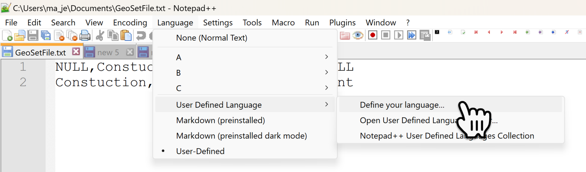Click Define your language... option
This screenshot has height=172, width=586.
pyautogui.click(x=402, y=105)
